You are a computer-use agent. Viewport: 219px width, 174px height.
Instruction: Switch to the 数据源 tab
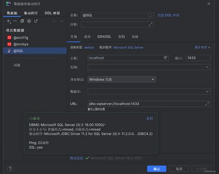click(x=12, y=13)
